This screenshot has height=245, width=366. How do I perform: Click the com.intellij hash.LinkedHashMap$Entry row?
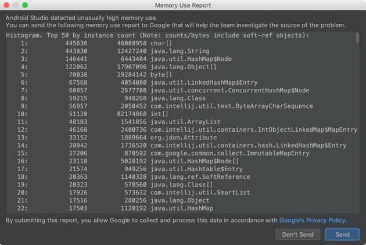(x=182, y=145)
